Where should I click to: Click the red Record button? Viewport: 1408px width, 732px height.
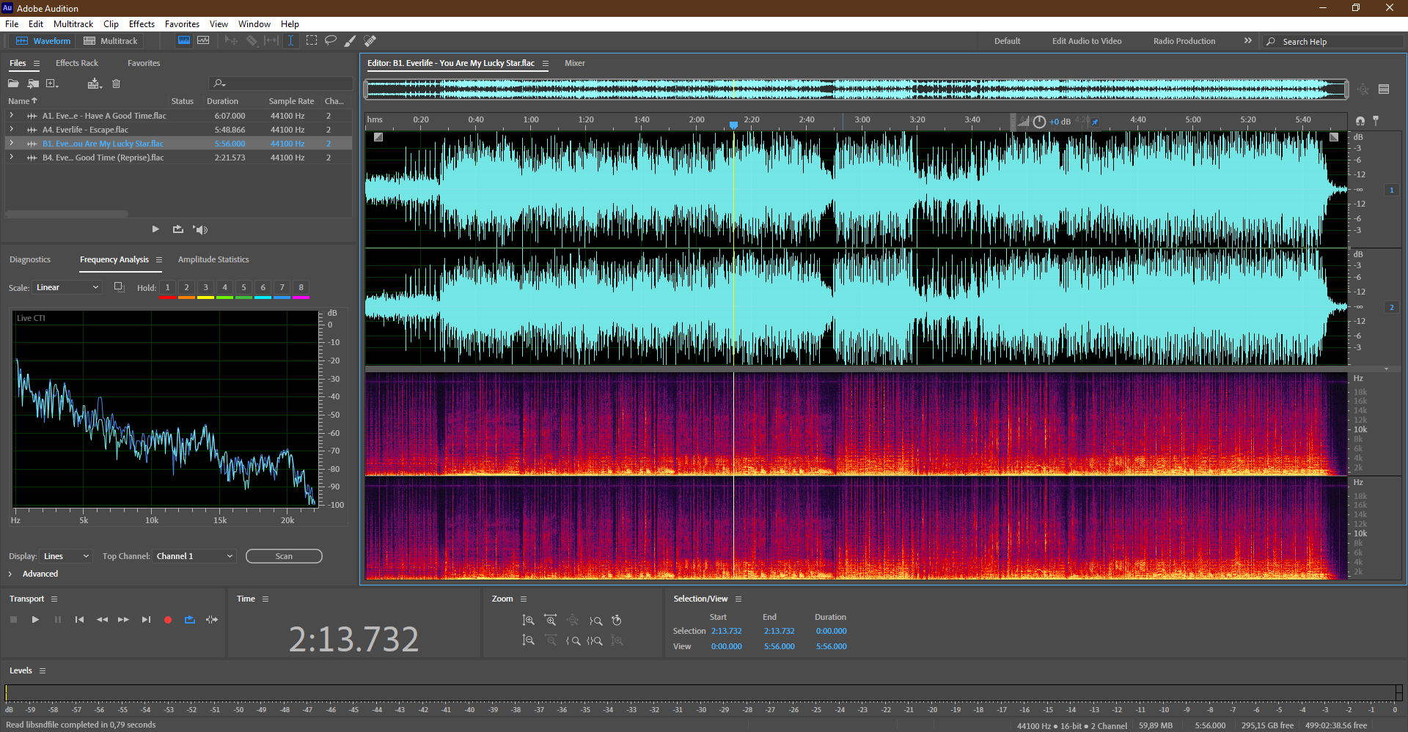click(x=168, y=620)
